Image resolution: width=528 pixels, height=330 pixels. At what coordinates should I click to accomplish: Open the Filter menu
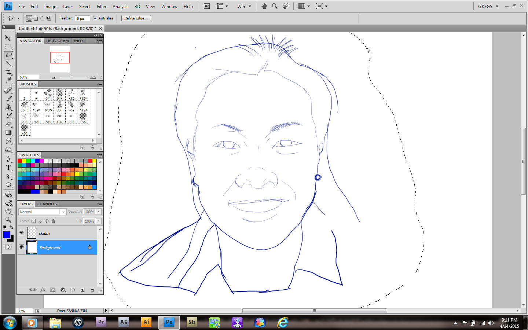[101, 6]
